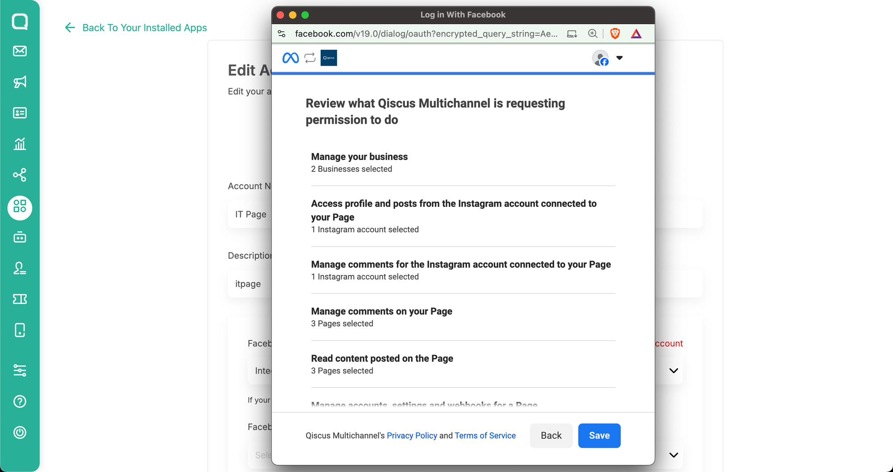893x472 pixels.
Task: Open the Privacy Policy link
Action: [412, 435]
